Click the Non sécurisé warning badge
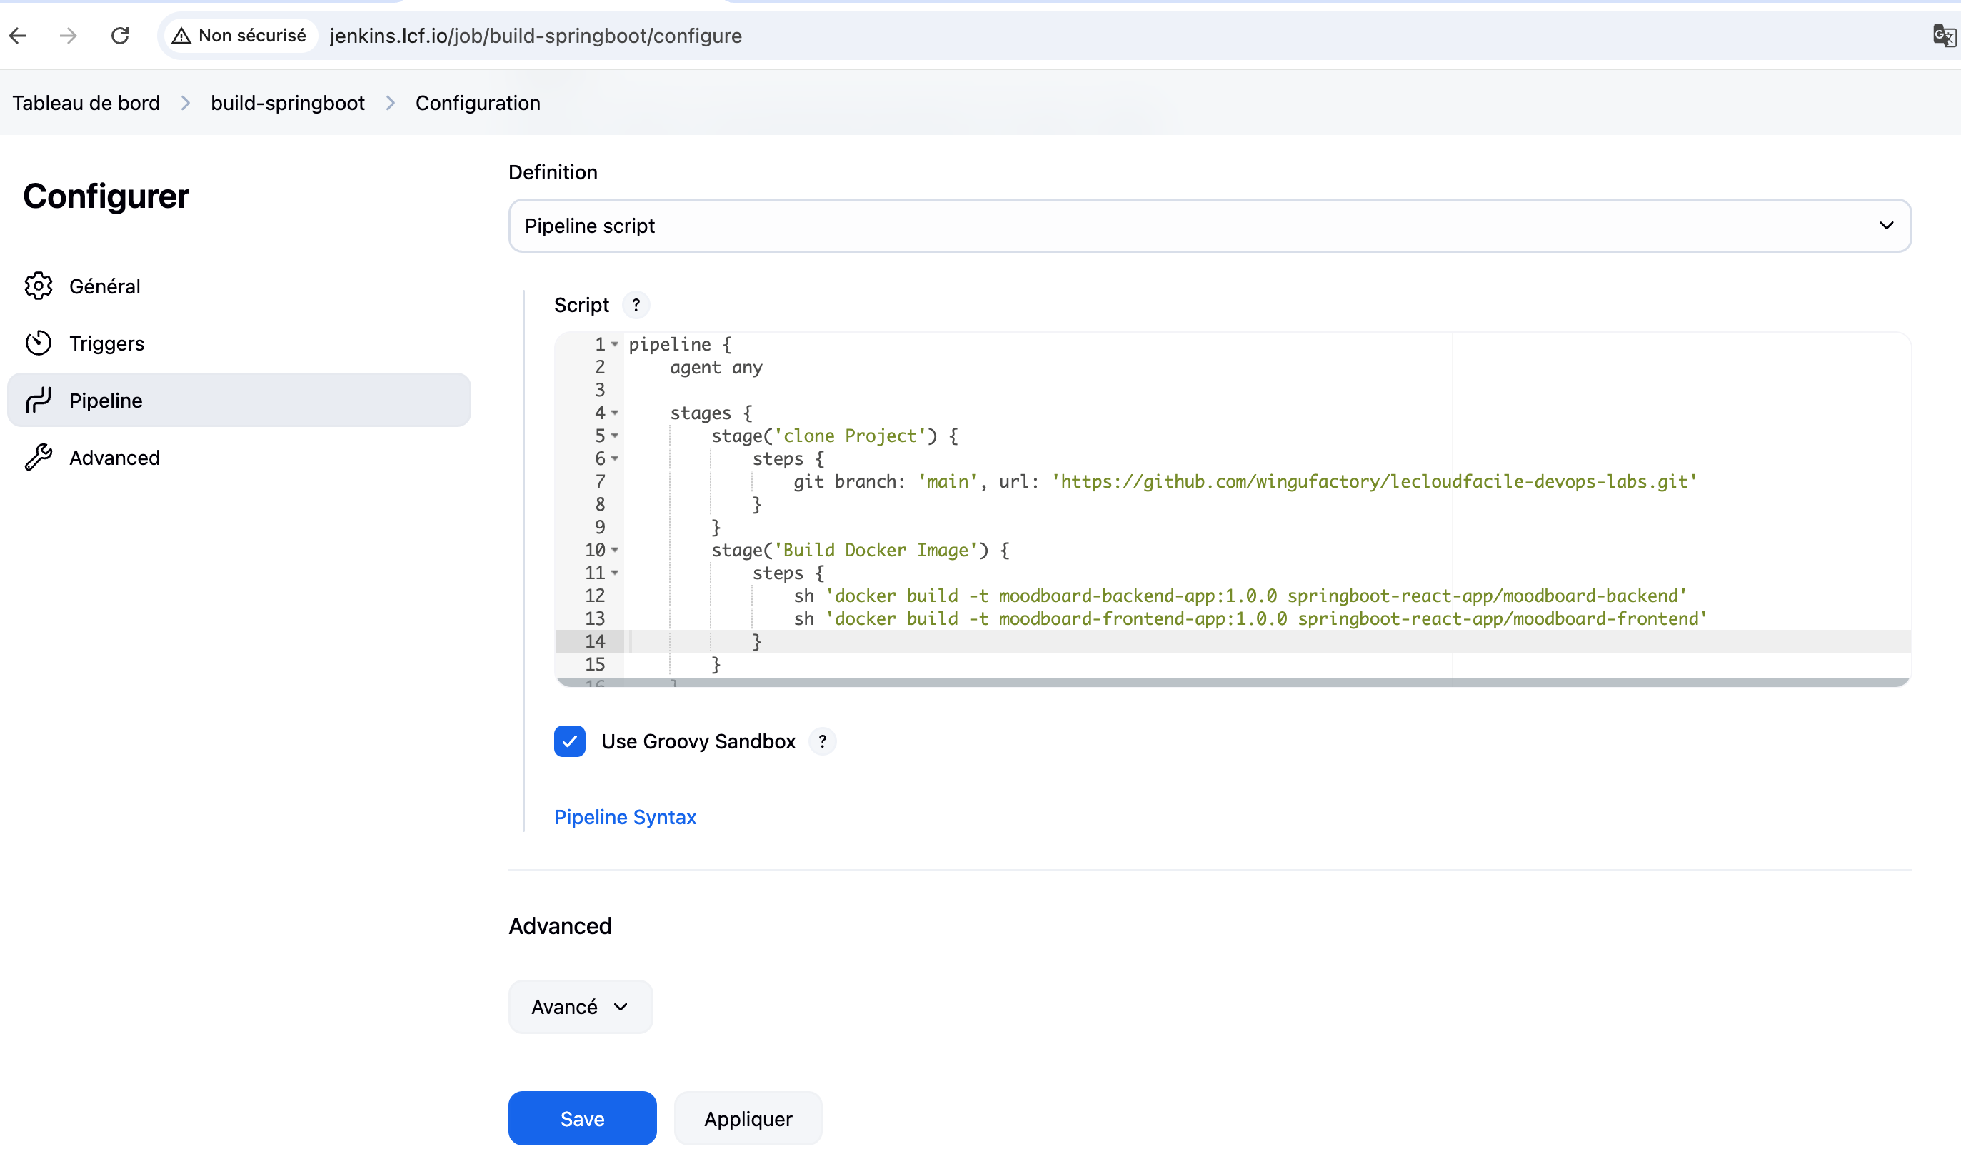The height and width of the screenshot is (1154, 1961). pyautogui.click(x=240, y=36)
